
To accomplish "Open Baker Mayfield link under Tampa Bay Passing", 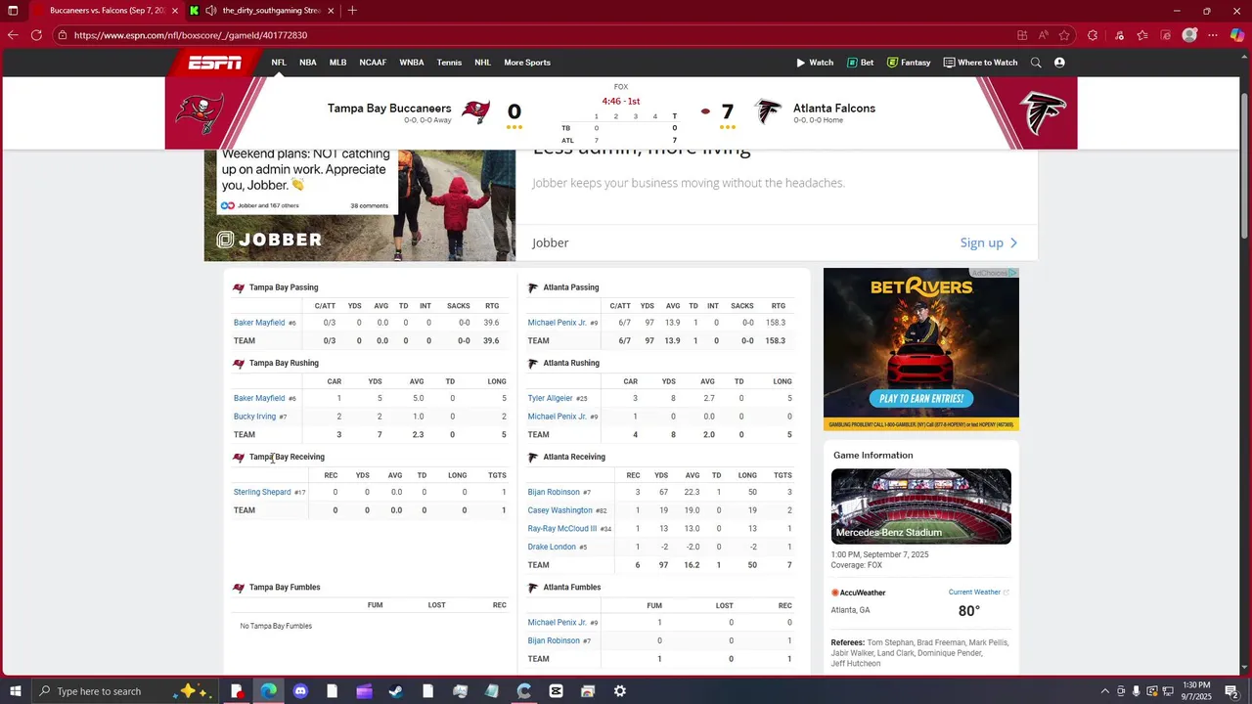I will tap(259, 323).
